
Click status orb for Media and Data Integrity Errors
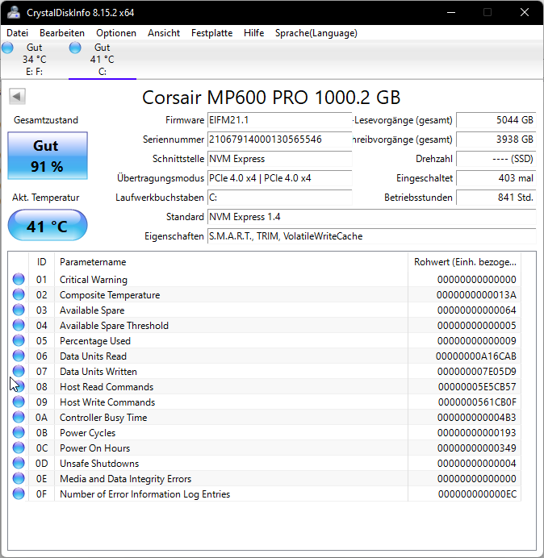coord(19,478)
